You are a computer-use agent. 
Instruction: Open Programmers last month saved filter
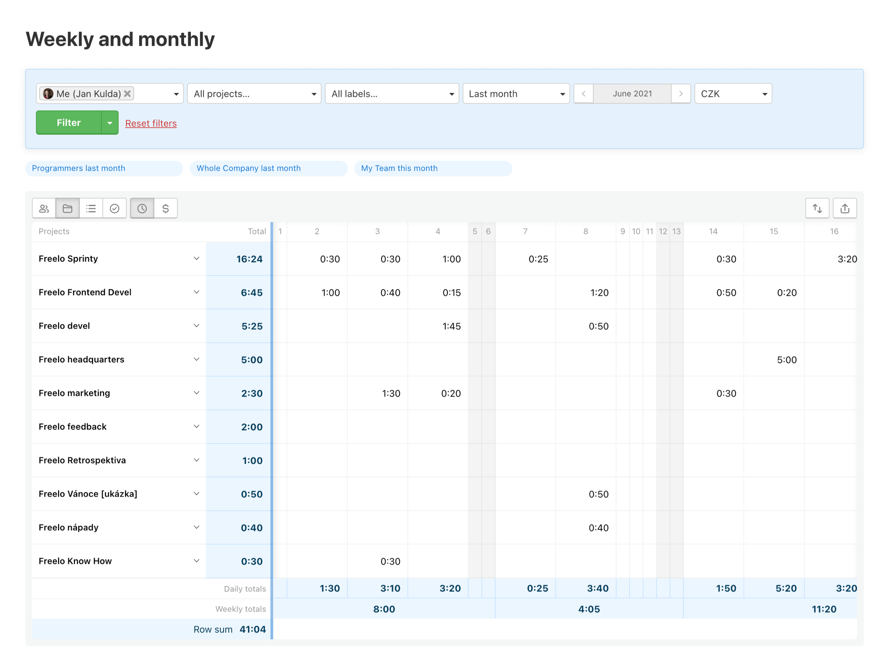click(104, 168)
